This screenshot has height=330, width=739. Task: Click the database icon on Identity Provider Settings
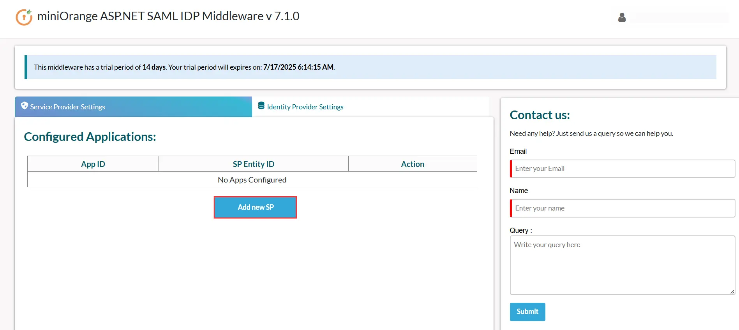coord(261,105)
